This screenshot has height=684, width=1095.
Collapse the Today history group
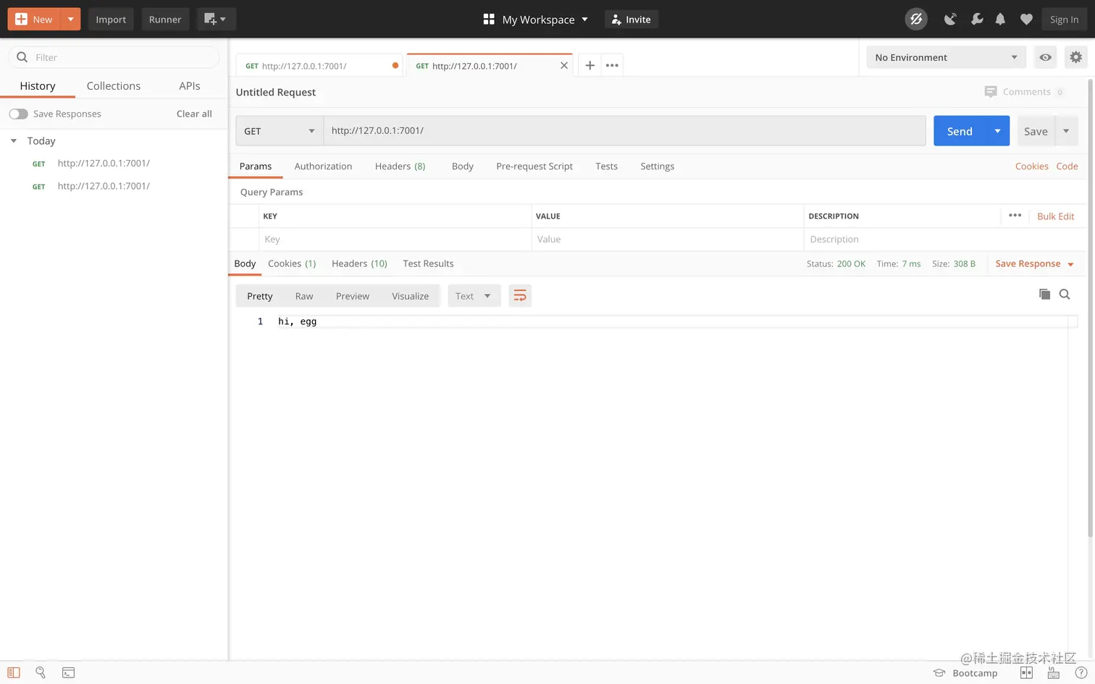[x=13, y=140]
